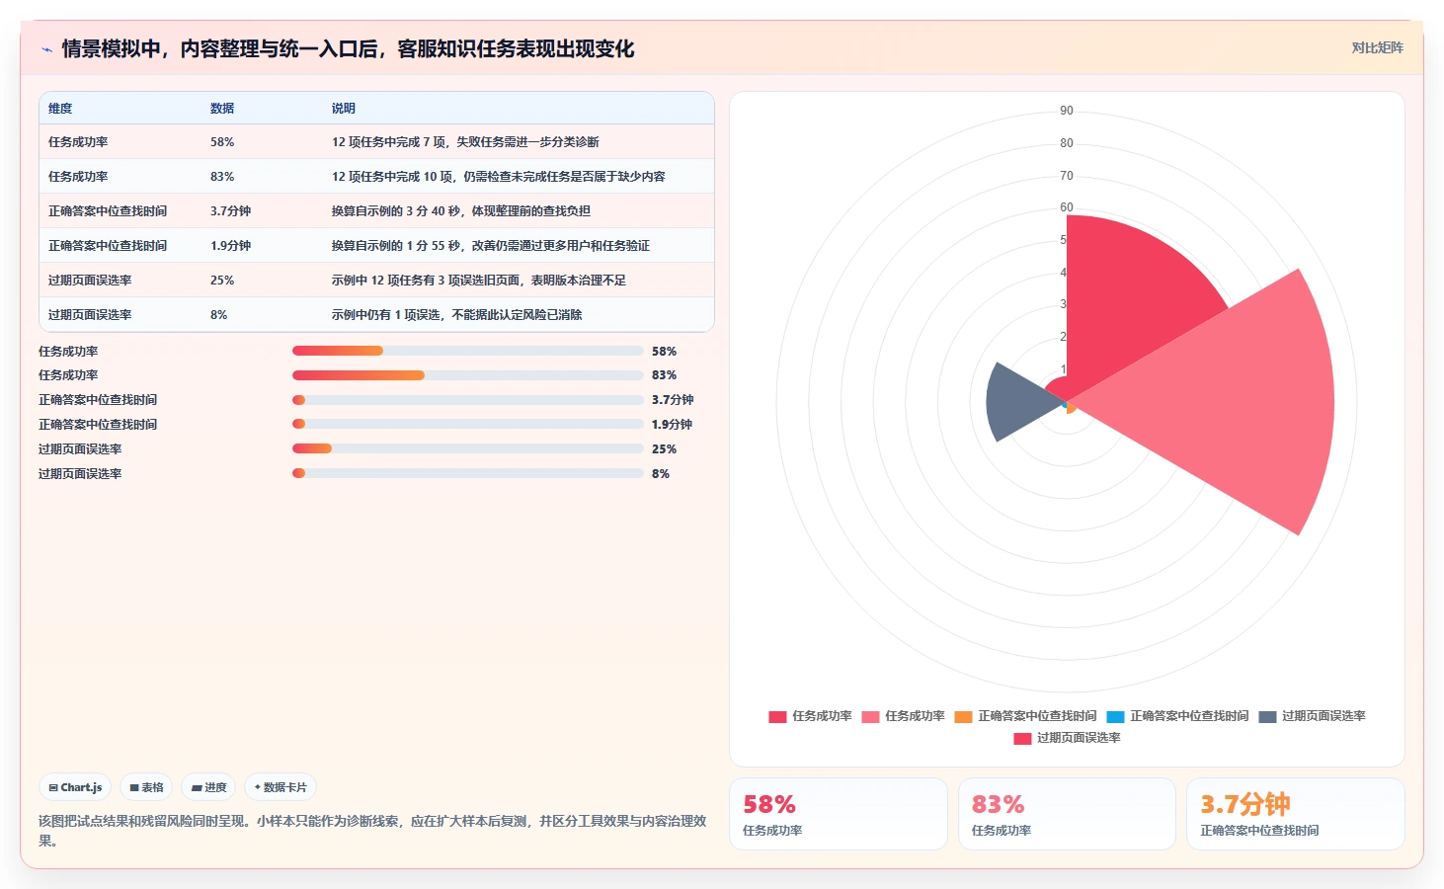Select the 3.7分钟 table cell
Viewport: 1444px width, 889px height.
pos(230,211)
